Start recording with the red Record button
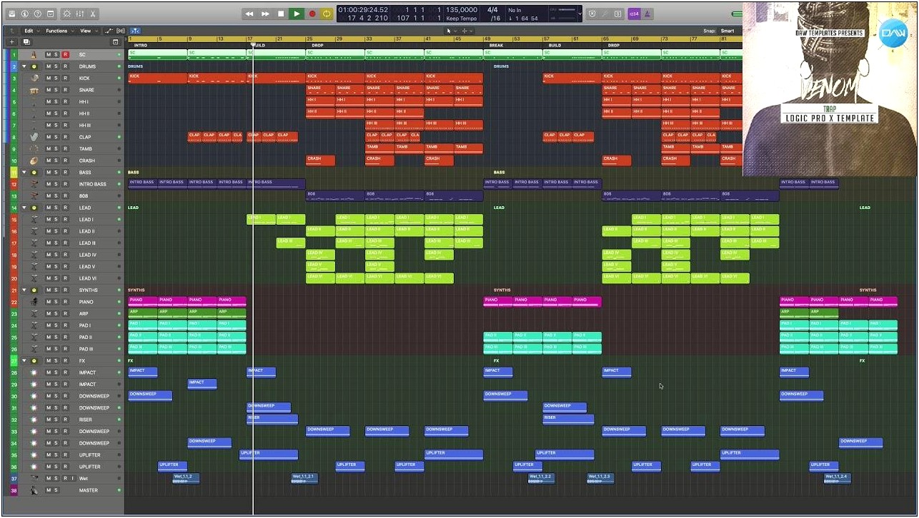This screenshot has height=518, width=919. (312, 14)
